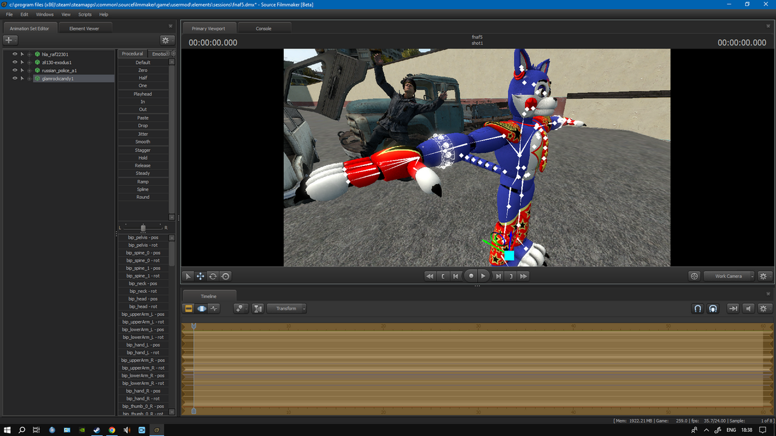This screenshot has height=436, width=776.
Task: Step back one frame
Action: tap(456, 276)
